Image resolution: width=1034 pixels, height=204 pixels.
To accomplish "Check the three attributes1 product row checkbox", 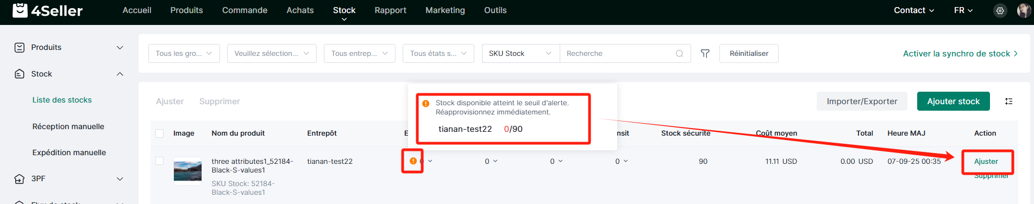I will coord(159,161).
